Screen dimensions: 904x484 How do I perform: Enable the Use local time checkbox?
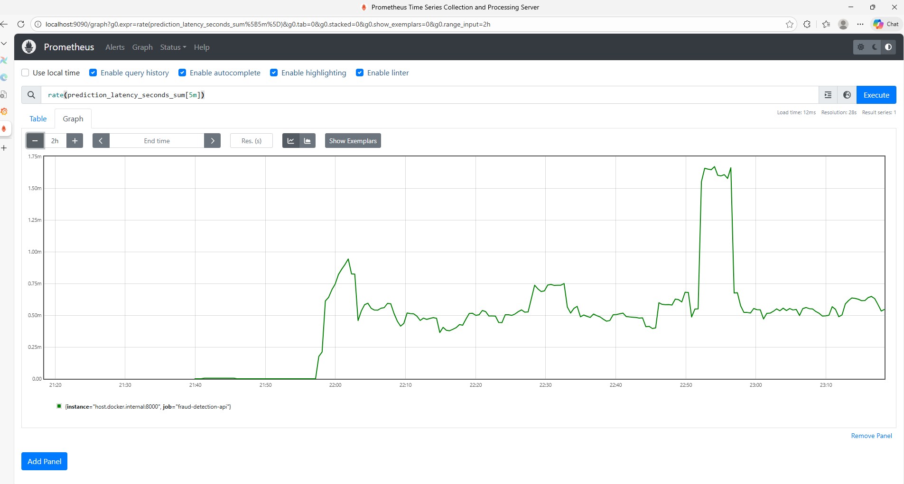coord(25,73)
